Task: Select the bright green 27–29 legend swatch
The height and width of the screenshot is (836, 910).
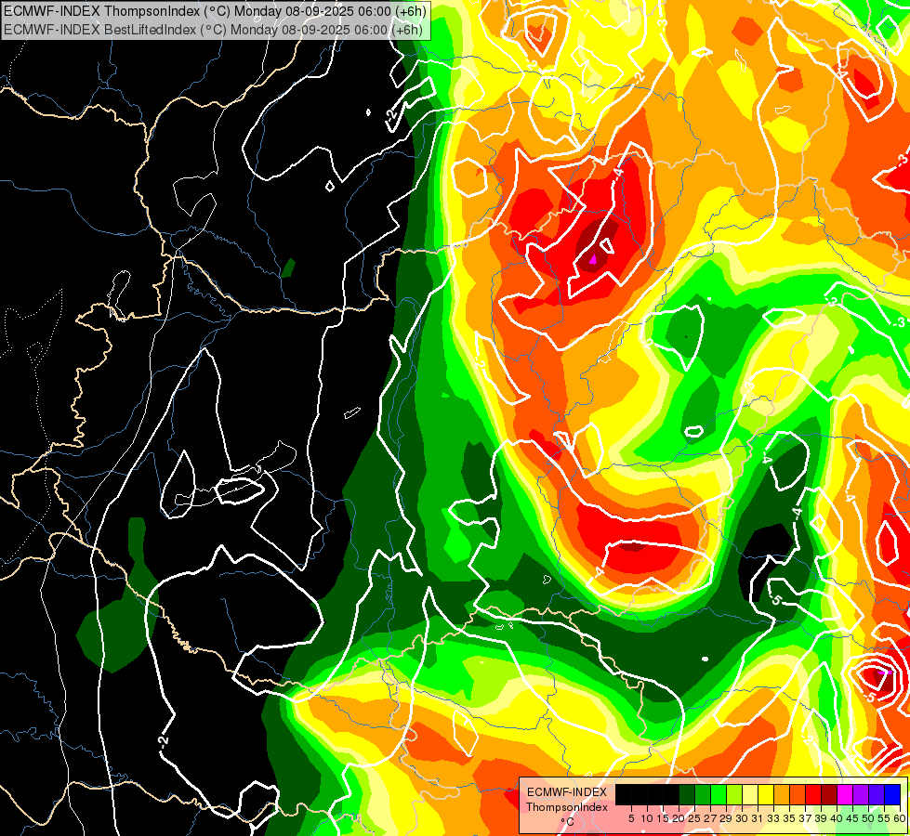Action: pos(718,794)
